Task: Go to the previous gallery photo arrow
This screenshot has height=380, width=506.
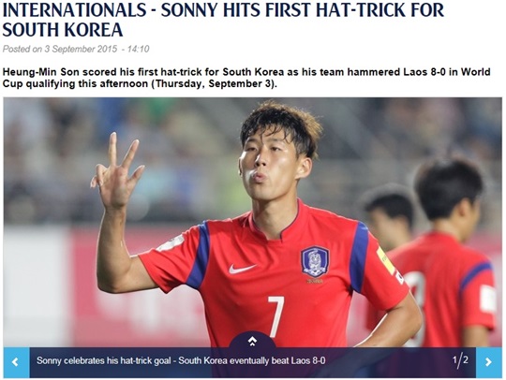Action: [x=16, y=362]
